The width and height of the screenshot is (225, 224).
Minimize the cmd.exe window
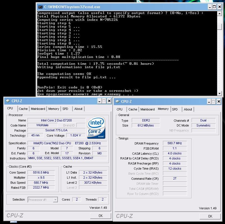pos(210,7)
